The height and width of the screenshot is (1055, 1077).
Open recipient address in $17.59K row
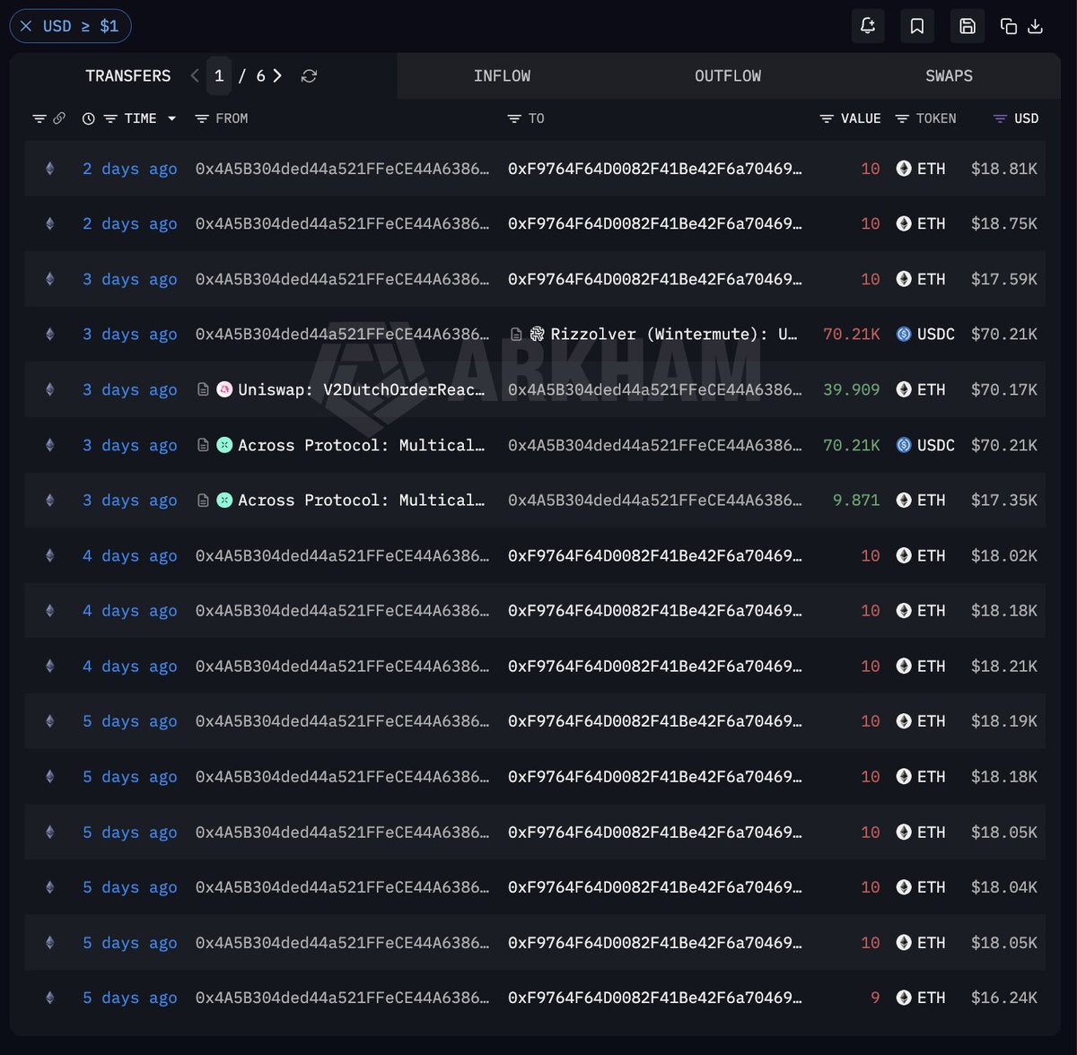point(655,279)
